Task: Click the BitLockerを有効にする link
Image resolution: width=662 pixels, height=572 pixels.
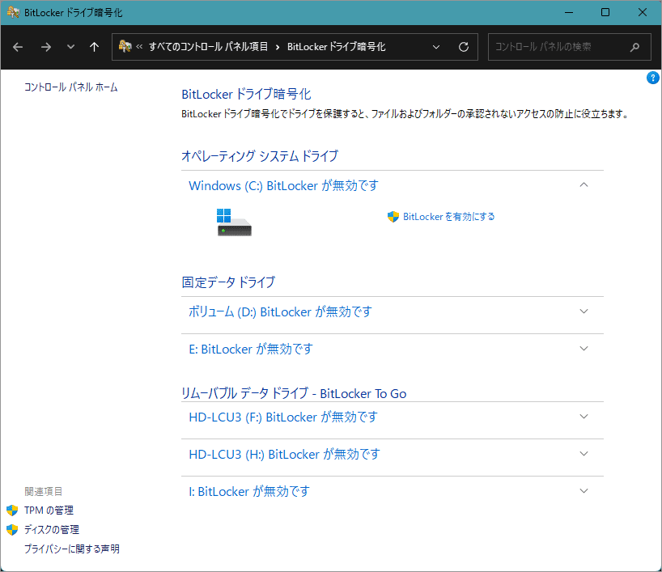Action: point(448,217)
